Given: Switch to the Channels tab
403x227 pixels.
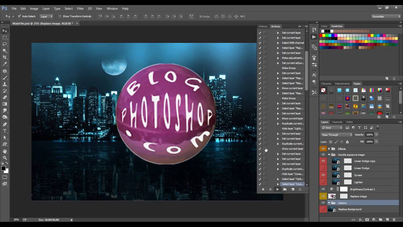Looking at the screenshot, I should click(337, 122).
